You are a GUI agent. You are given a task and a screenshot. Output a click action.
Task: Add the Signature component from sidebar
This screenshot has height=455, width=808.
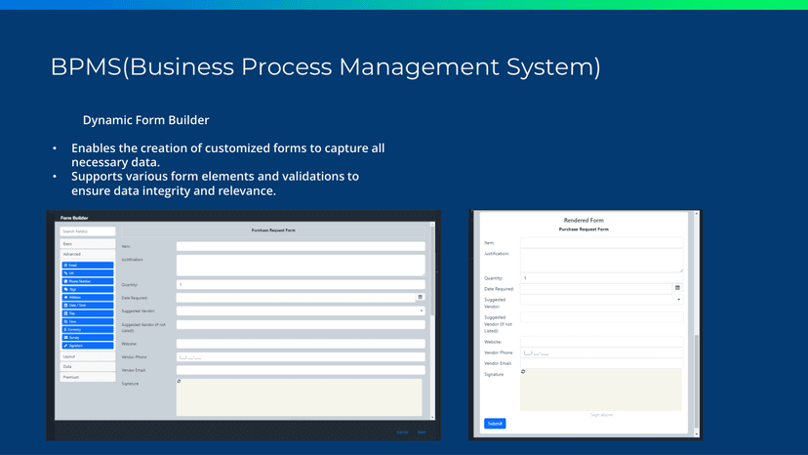pos(87,346)
